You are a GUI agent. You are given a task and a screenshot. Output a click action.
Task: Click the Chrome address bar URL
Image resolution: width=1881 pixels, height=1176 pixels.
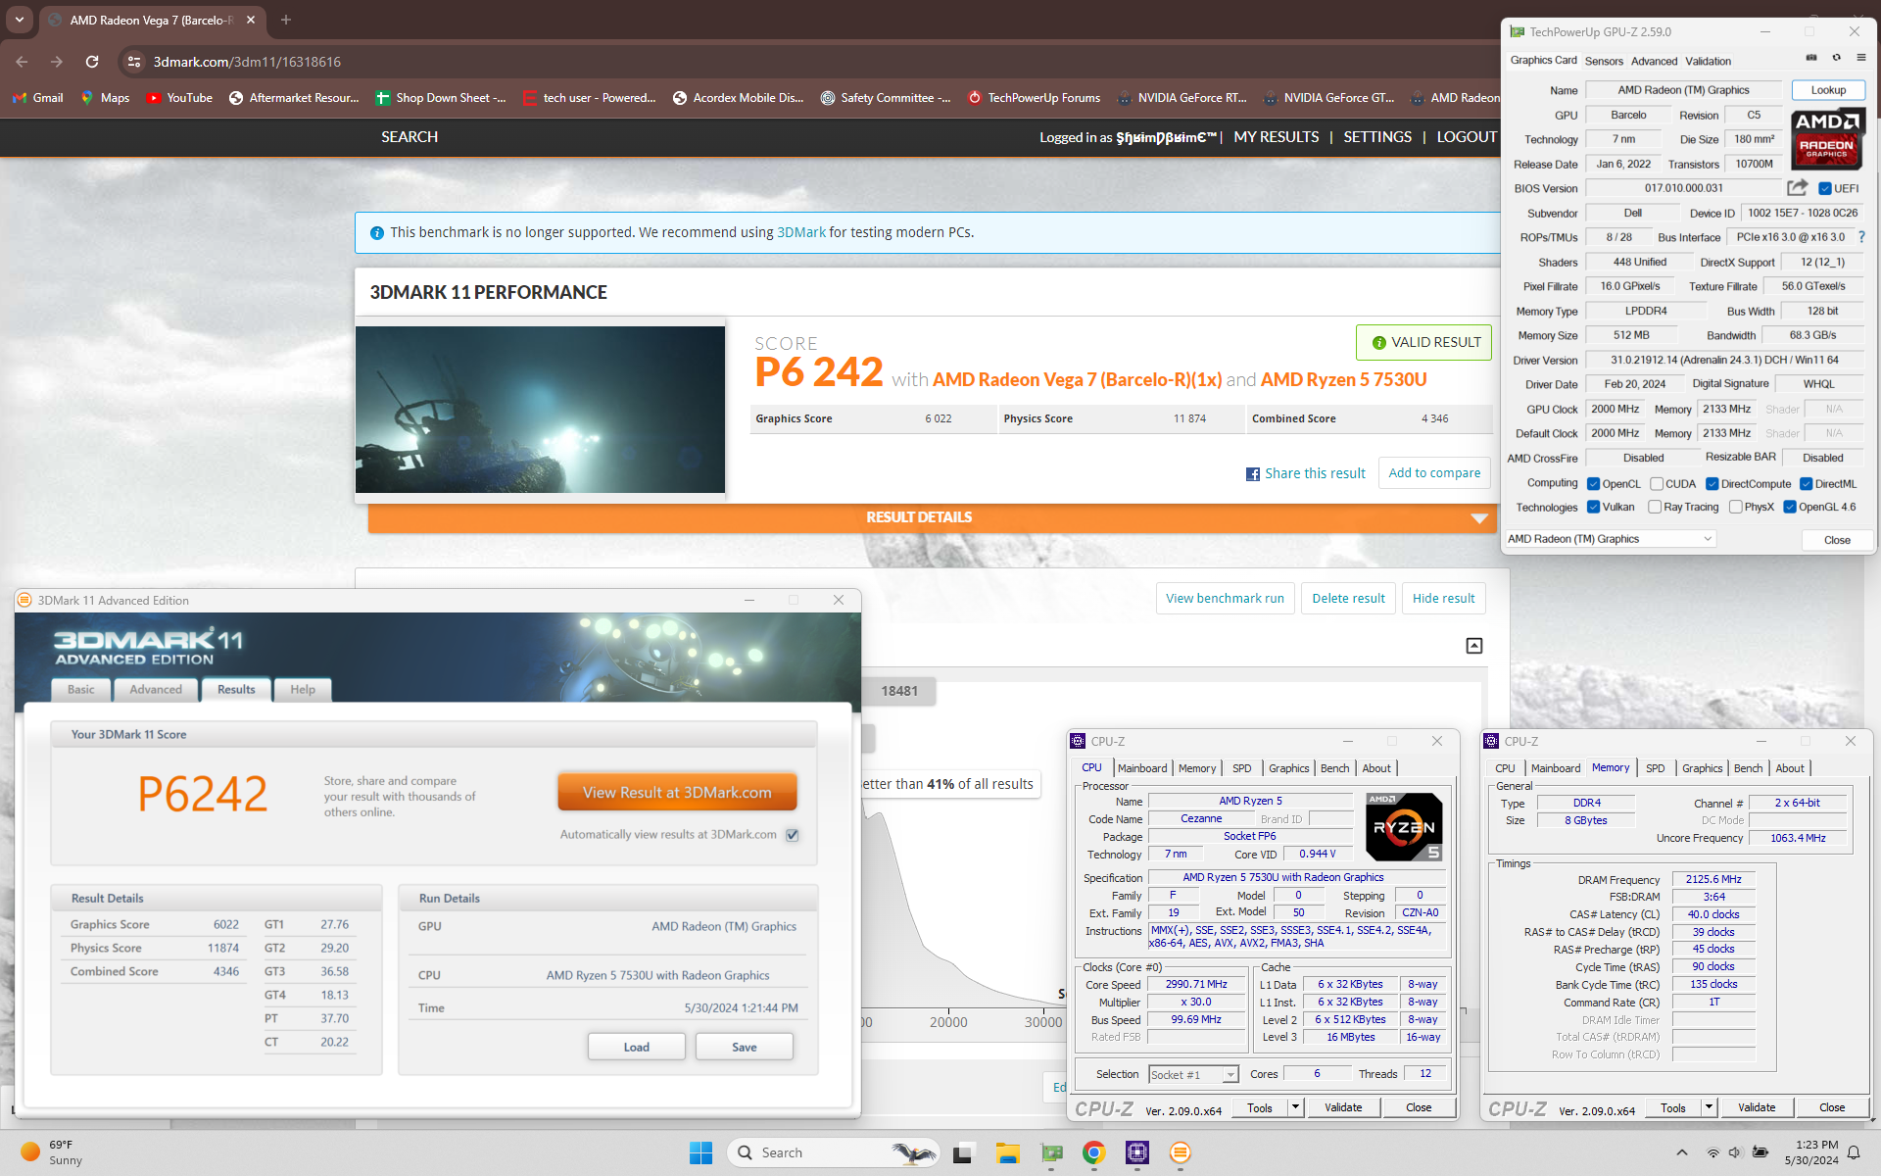pyautogui.click(x=247, y=62)
